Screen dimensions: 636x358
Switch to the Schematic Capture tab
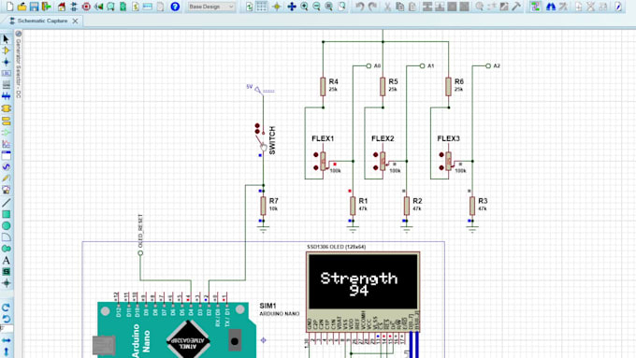[42, 21]
